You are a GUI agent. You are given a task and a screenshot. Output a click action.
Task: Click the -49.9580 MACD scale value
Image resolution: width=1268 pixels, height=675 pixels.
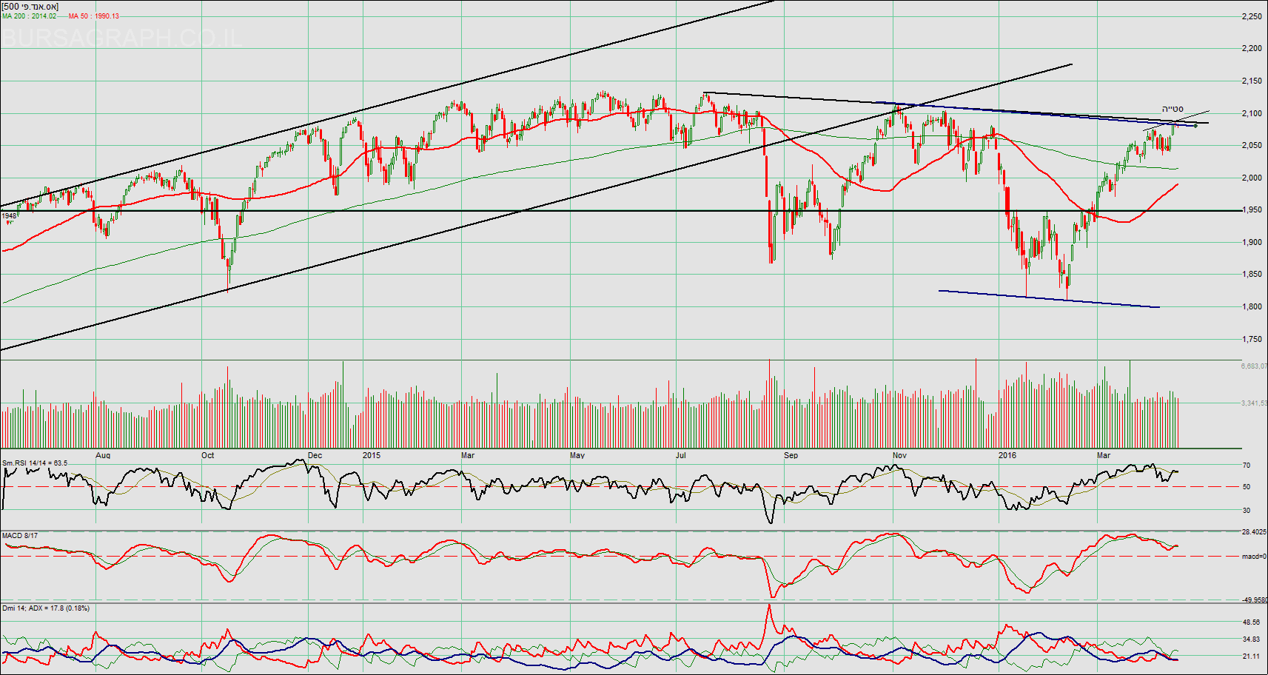(x=1254, y=600)
